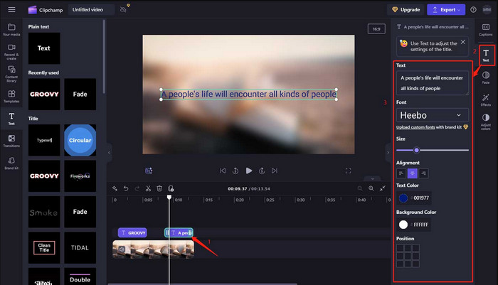Viewport: 498px width, 285px height.
Task: Align text to the left
Action: tap(401, 173)
